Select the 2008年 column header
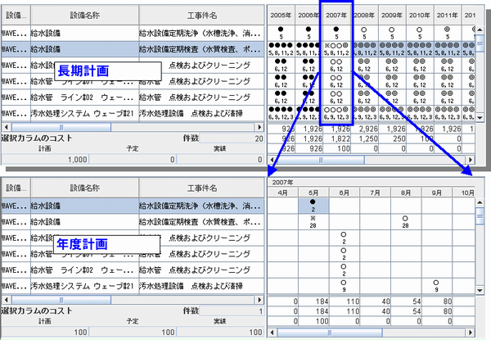 point(364,15)
